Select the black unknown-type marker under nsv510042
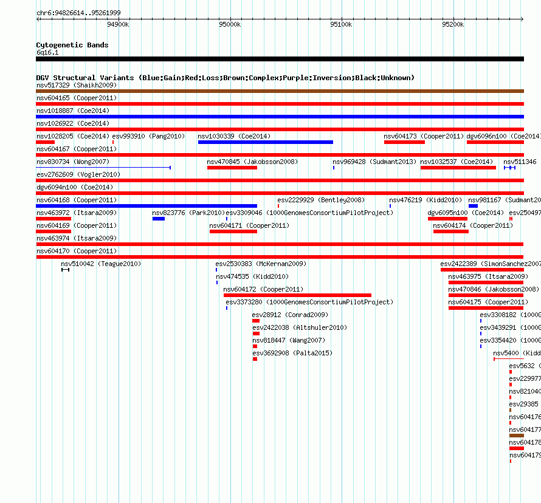This screenshot has height=503, width=541. click(65, 270)
